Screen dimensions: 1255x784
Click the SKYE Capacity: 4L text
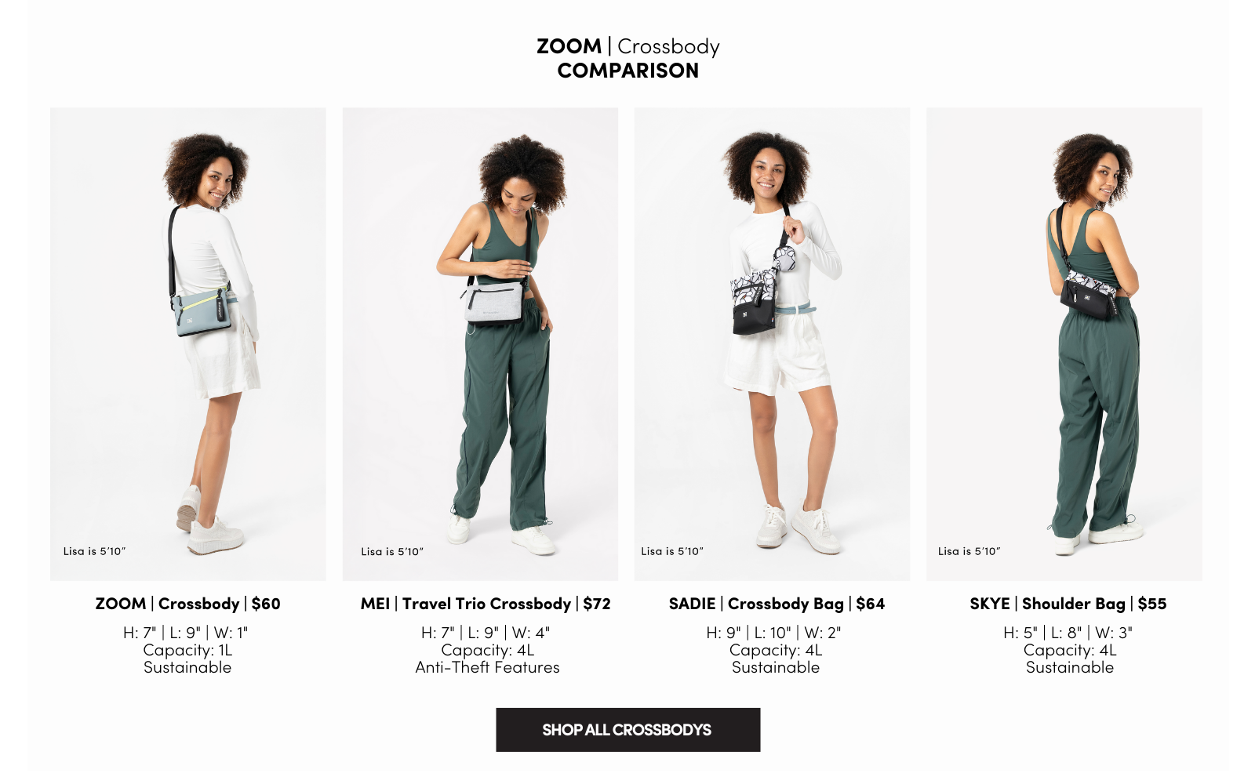click(1070, 650)
